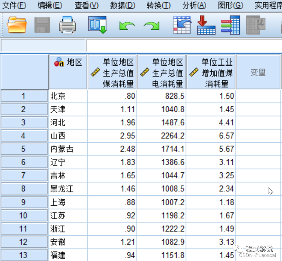Click the 1386.6 cell for 辽宁
The height and width of the screenshot is (261, 282).
161,162
